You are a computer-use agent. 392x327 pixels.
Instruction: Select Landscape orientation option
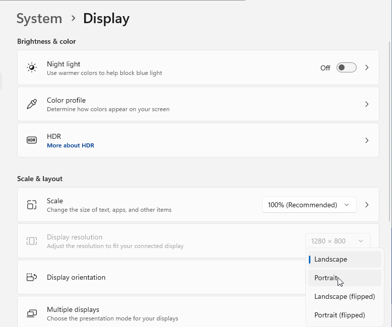point(345,260)
